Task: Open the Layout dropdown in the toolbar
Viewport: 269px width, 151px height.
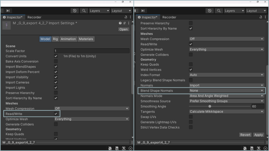Action: pos(121,10)
